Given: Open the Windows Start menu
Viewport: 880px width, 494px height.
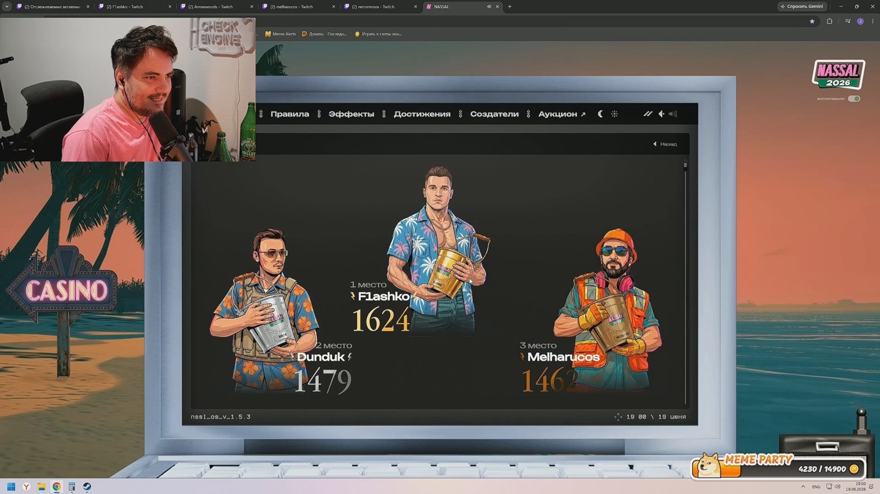Looking at the screenshot, I should pos(11,487).
